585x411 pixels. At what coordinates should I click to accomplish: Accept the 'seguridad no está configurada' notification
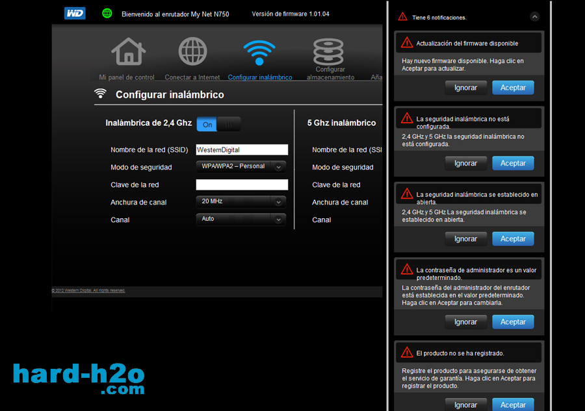pos(513,163)
